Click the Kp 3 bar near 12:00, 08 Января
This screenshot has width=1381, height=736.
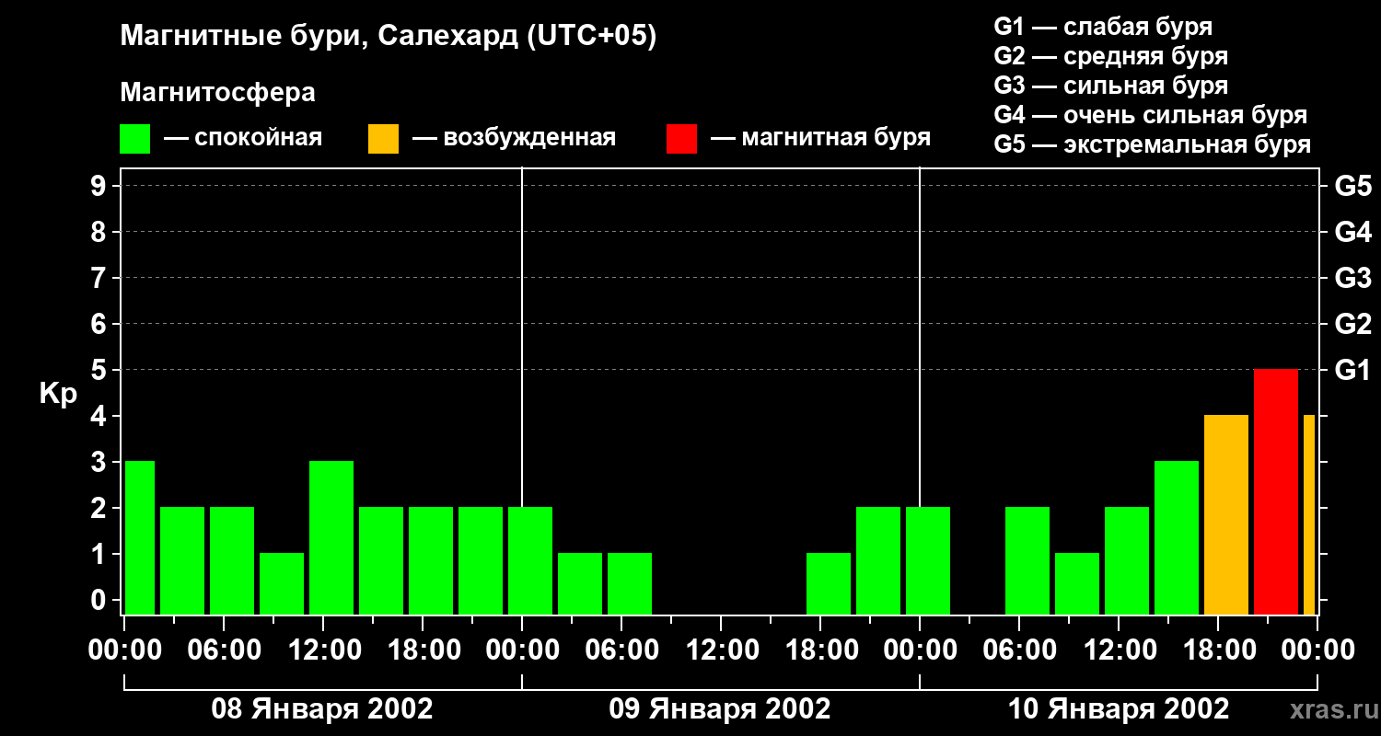331,538
